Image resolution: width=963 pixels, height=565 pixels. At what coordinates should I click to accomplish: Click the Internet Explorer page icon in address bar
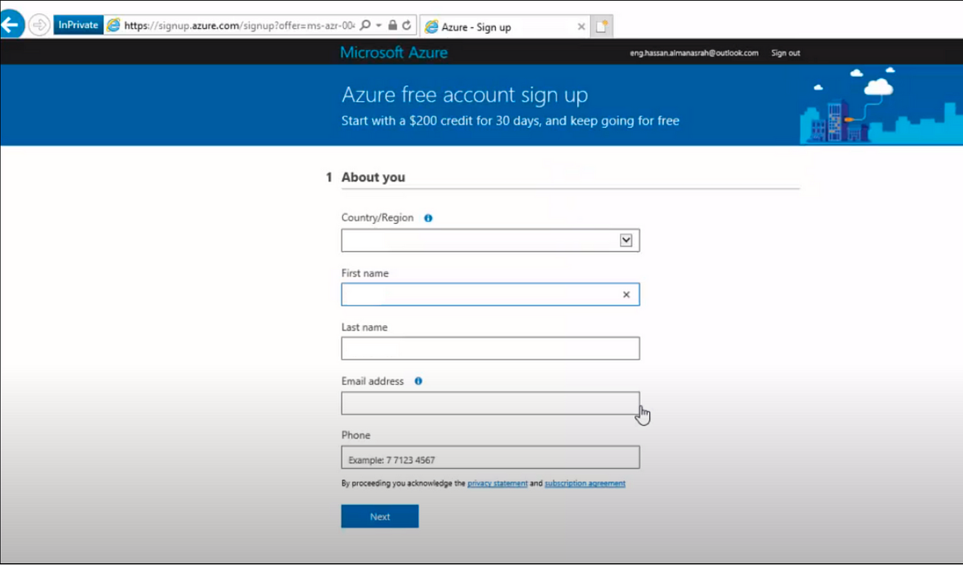(x=113, y=25)
